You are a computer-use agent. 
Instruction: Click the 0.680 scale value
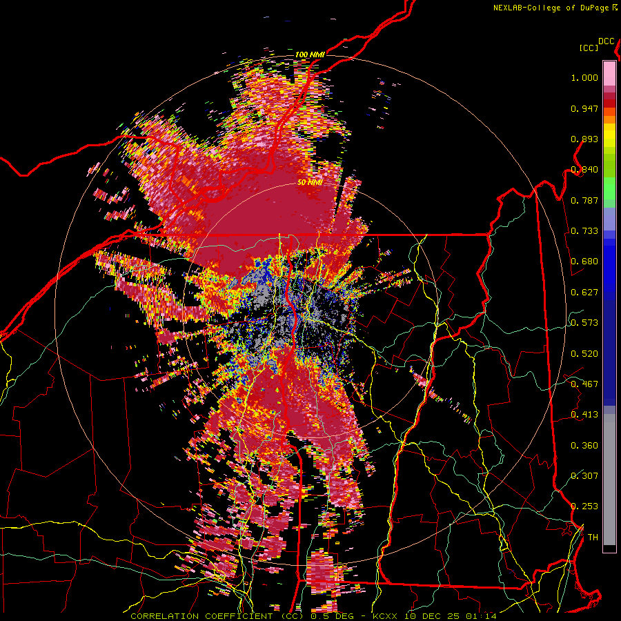click(584, 262)
